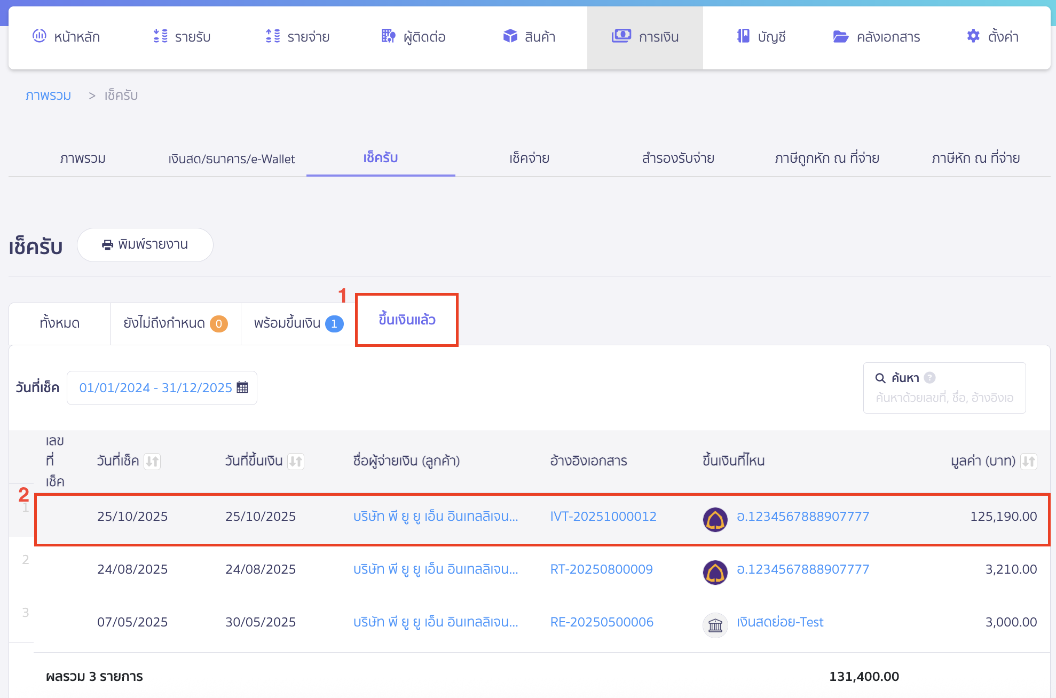Open the check date range picker
Viewport: 1056px width, 698px height.
pyautogui.click(x=155, y=388)
